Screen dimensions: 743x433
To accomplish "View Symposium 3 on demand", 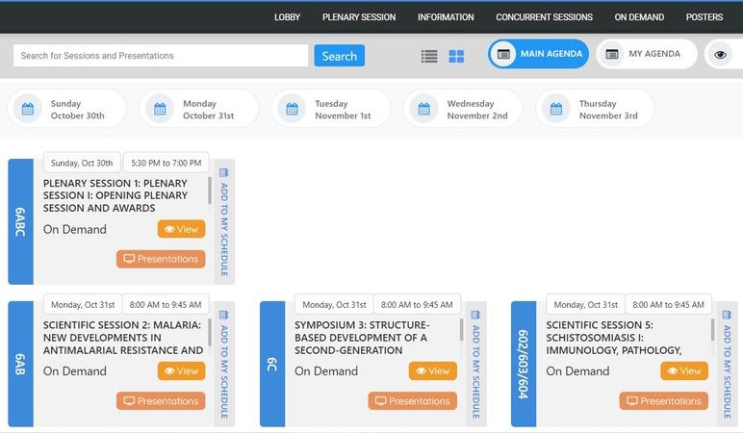I will coord(433,371).
